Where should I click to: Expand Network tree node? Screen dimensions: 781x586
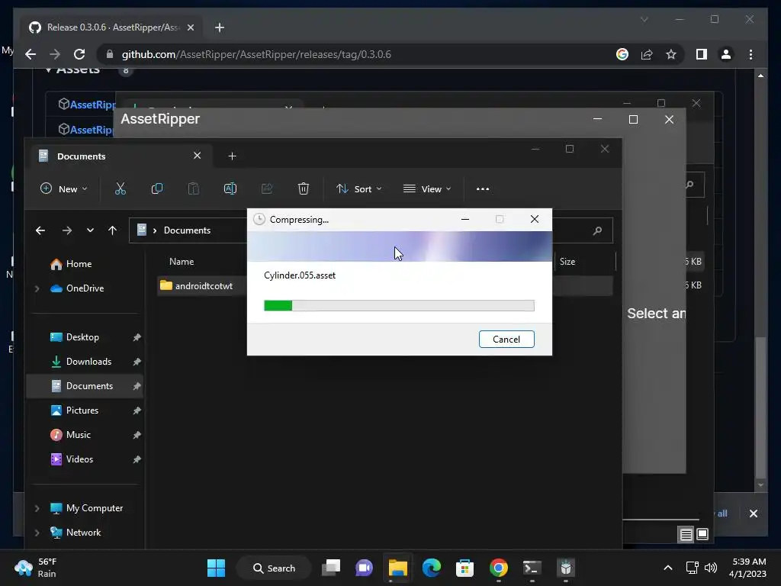point(37,533)
